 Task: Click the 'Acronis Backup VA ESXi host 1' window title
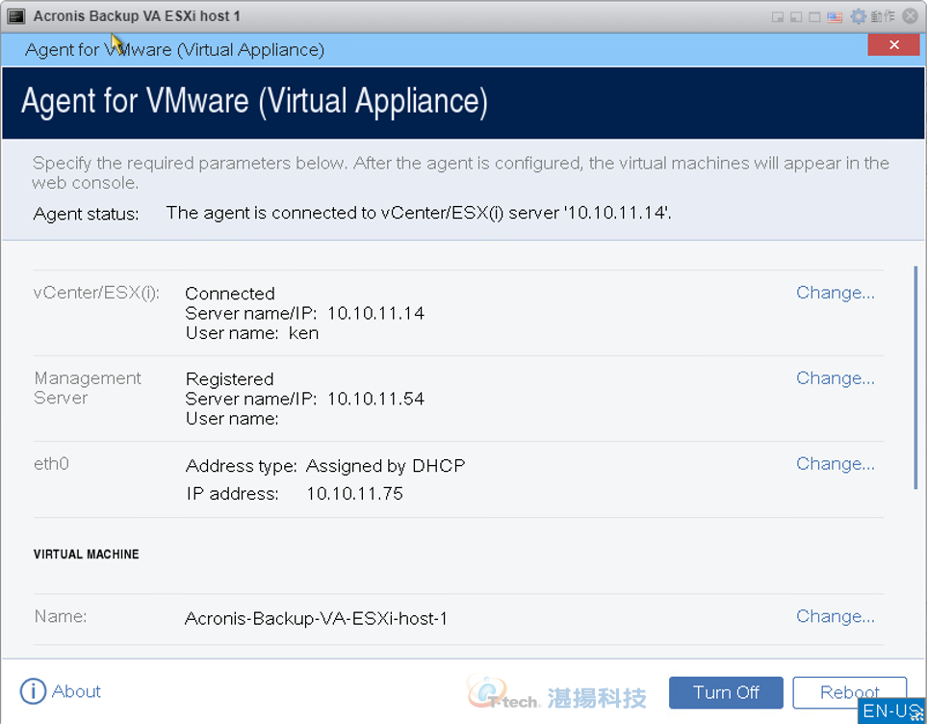[137, 16]
